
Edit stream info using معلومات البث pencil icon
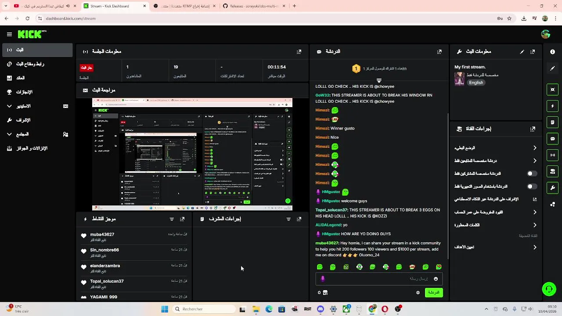(522, 51)
